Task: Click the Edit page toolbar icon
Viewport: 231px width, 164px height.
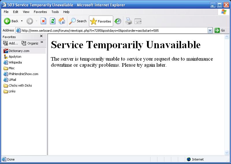Action: tap(138, 21)
